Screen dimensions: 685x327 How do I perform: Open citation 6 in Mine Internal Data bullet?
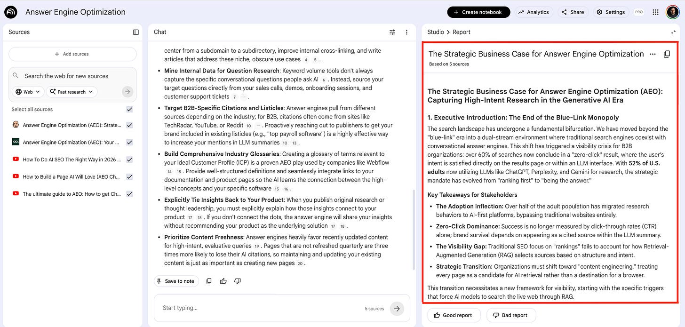(324, 80)
